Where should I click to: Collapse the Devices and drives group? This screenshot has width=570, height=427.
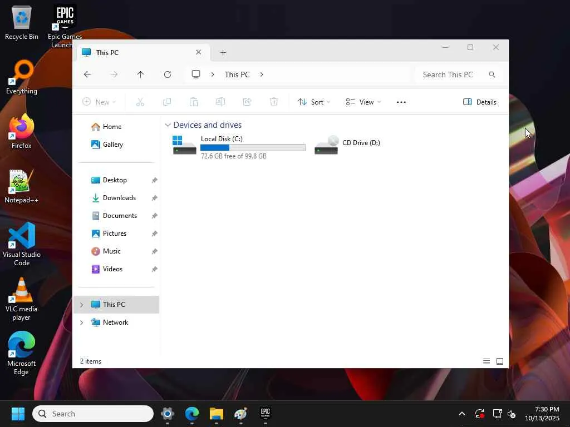(x=168, y=125)
